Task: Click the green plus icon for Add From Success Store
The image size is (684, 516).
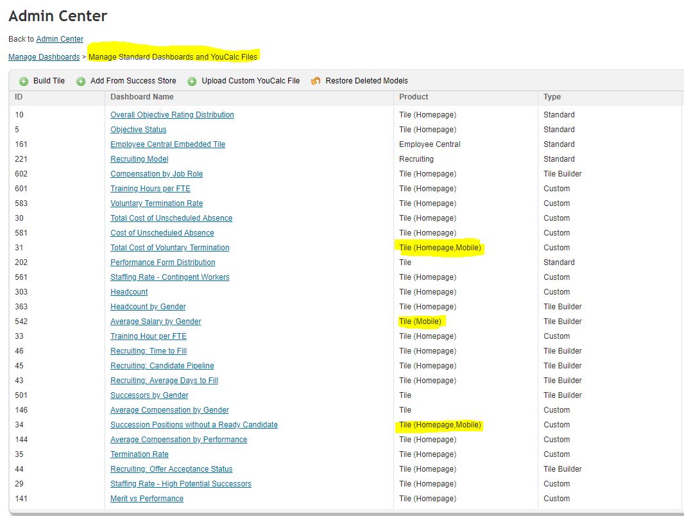Action: 81,81
